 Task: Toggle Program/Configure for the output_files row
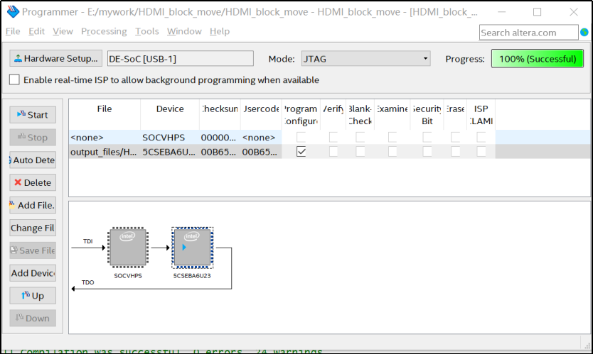pyautogui.click(x=301, y=152)
